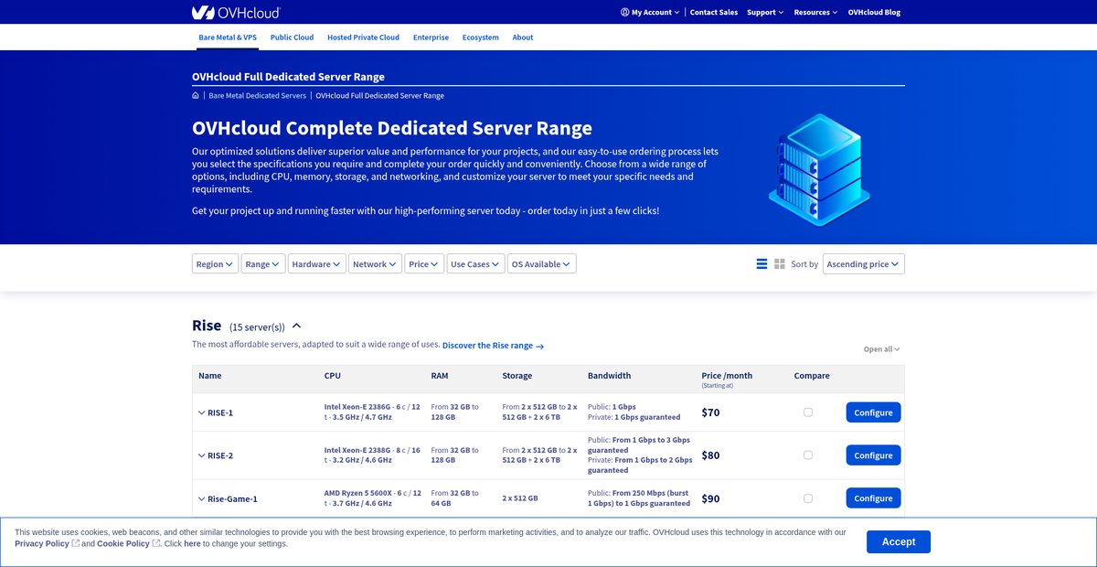Select the Public Cloud tab
The image size is (1097, 567).
click(292, 37)
